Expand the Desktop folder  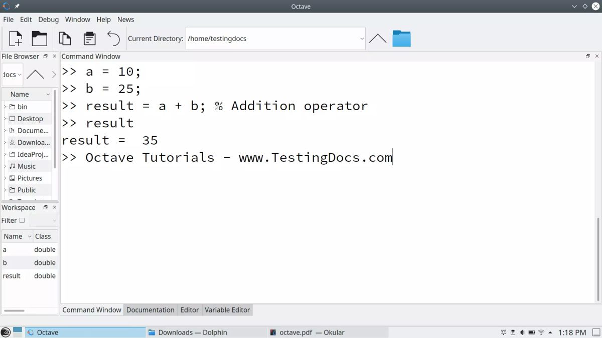(x=5, y=119)
